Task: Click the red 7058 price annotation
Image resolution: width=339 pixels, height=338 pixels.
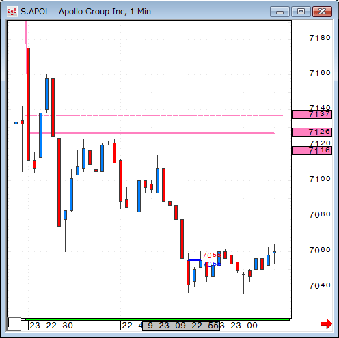Action: pos(212,255)
